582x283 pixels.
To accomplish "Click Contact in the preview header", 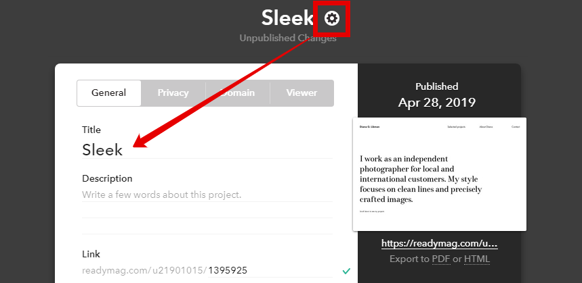I will pos(516,127).
